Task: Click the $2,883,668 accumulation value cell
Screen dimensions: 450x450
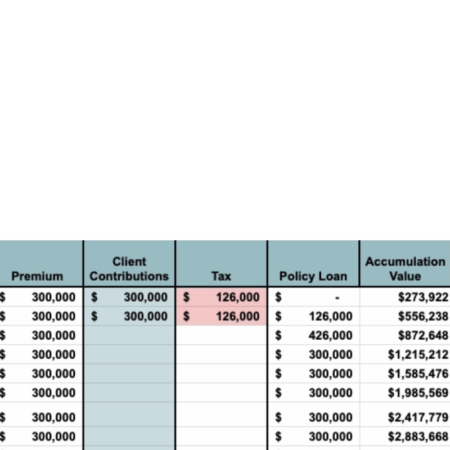Action: 405,436
